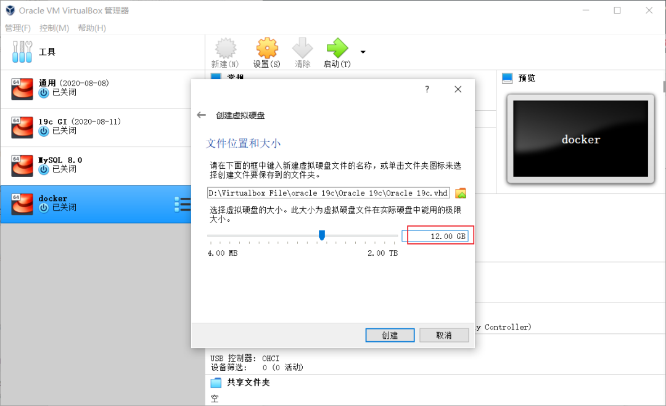Click the docker preview thumbnail
666x406 pixels.
pyautogui.click(x=581, y=139)
